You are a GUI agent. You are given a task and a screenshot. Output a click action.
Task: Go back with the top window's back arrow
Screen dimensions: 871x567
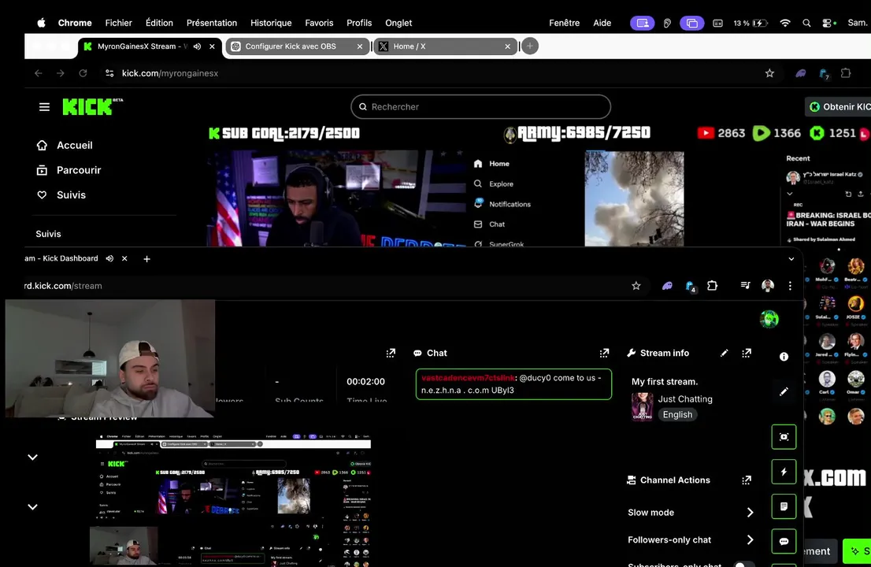point(39,73)
